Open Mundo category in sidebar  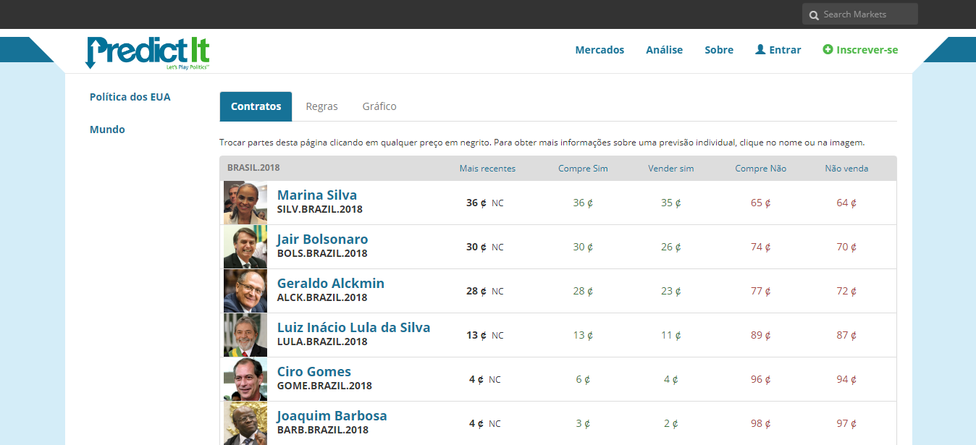pos(107,130)
